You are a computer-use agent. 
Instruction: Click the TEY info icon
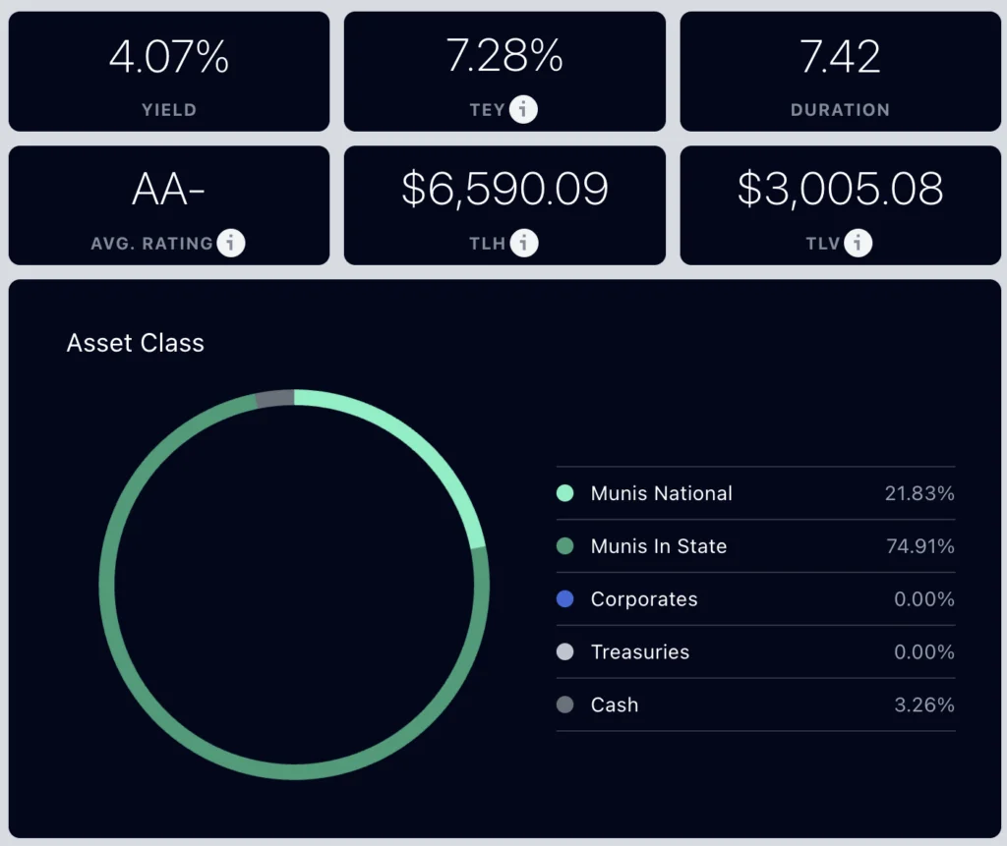click(523, 109)
